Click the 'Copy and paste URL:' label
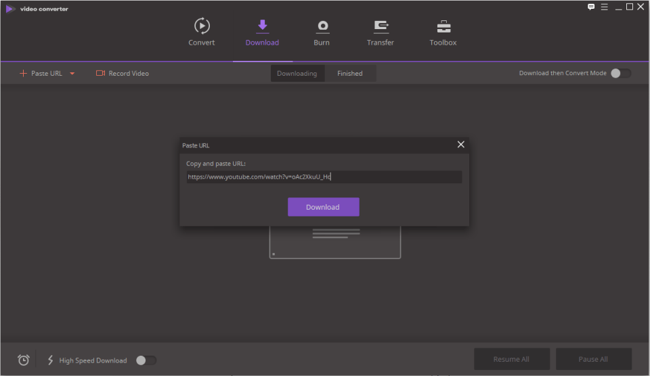 pos(216,164)
